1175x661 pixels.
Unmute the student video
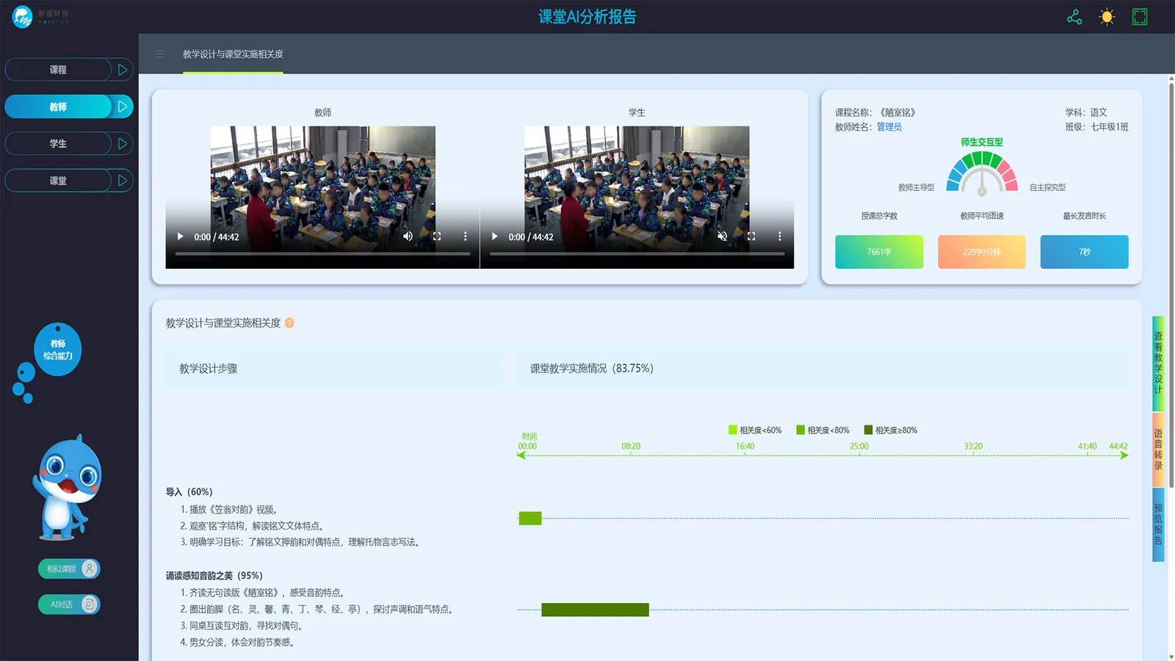(723, 236)
